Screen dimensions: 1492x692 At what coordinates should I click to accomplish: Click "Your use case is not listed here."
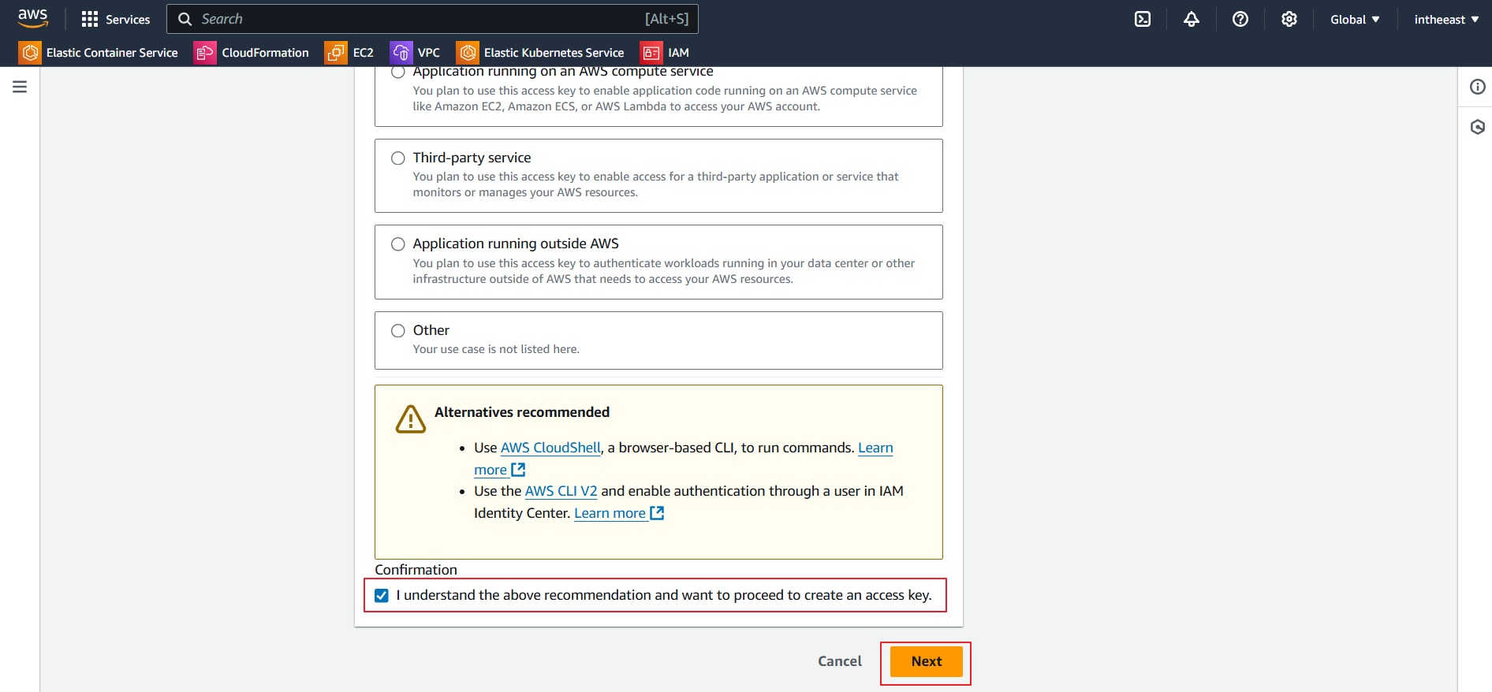pyautogui.click(x=496, y=349)
